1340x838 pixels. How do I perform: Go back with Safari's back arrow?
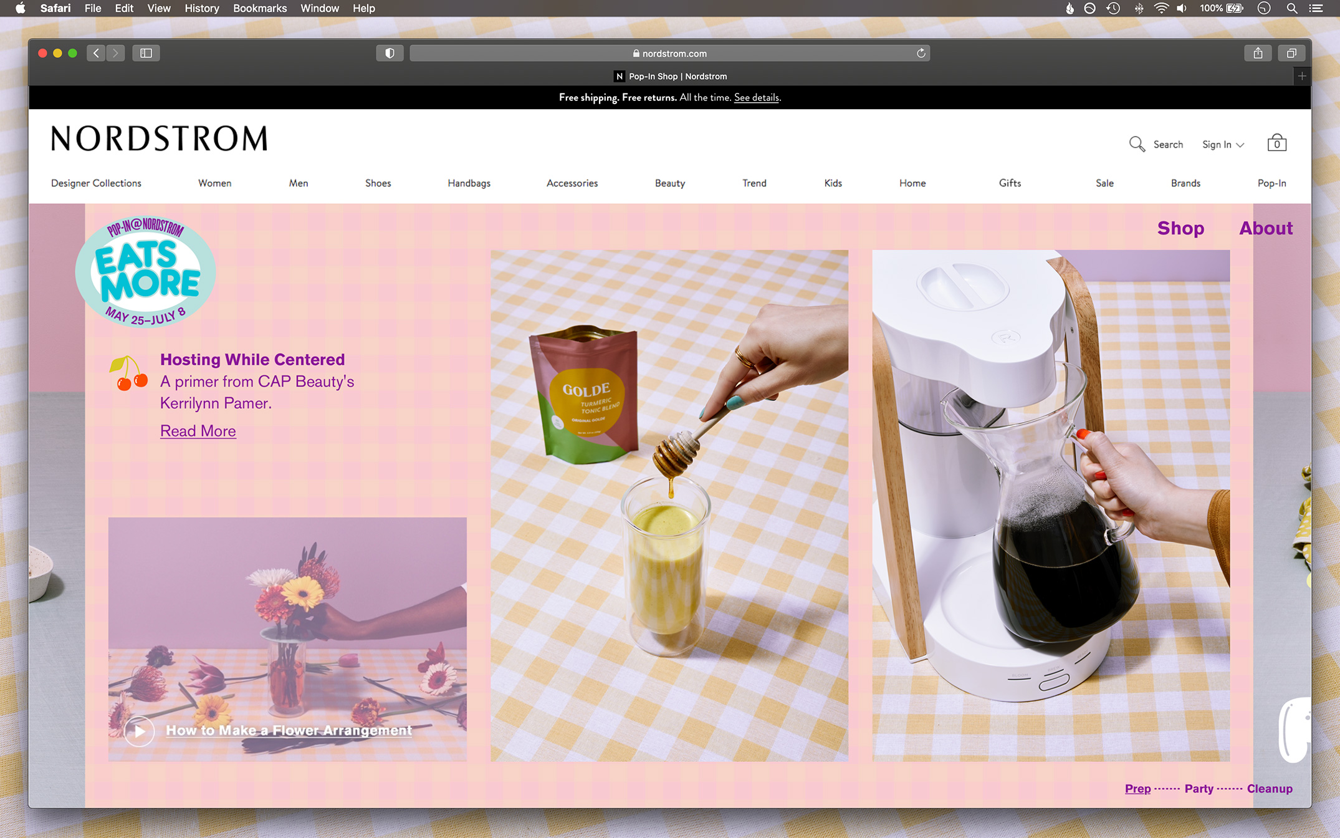pos(96,53)
